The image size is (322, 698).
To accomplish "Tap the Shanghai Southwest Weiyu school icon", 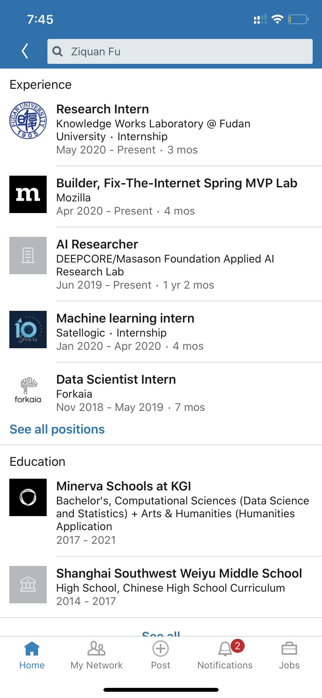I will tap(28, 585).
